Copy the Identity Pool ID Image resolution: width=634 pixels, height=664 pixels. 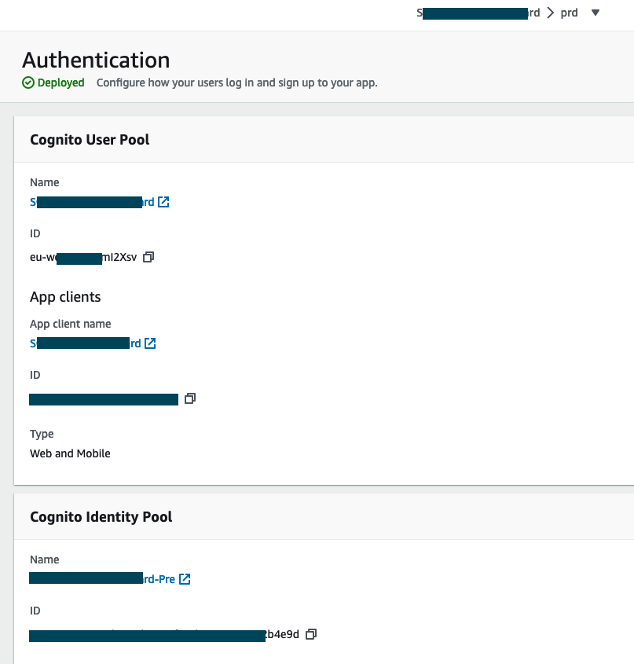click(x=311, y=634)
